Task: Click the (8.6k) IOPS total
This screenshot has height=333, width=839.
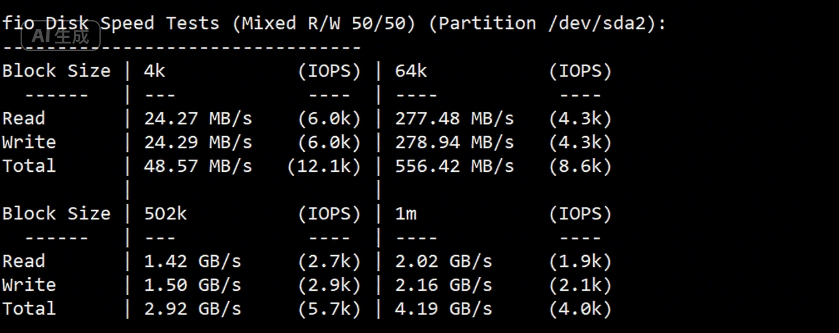Action: tap(580, 166)
